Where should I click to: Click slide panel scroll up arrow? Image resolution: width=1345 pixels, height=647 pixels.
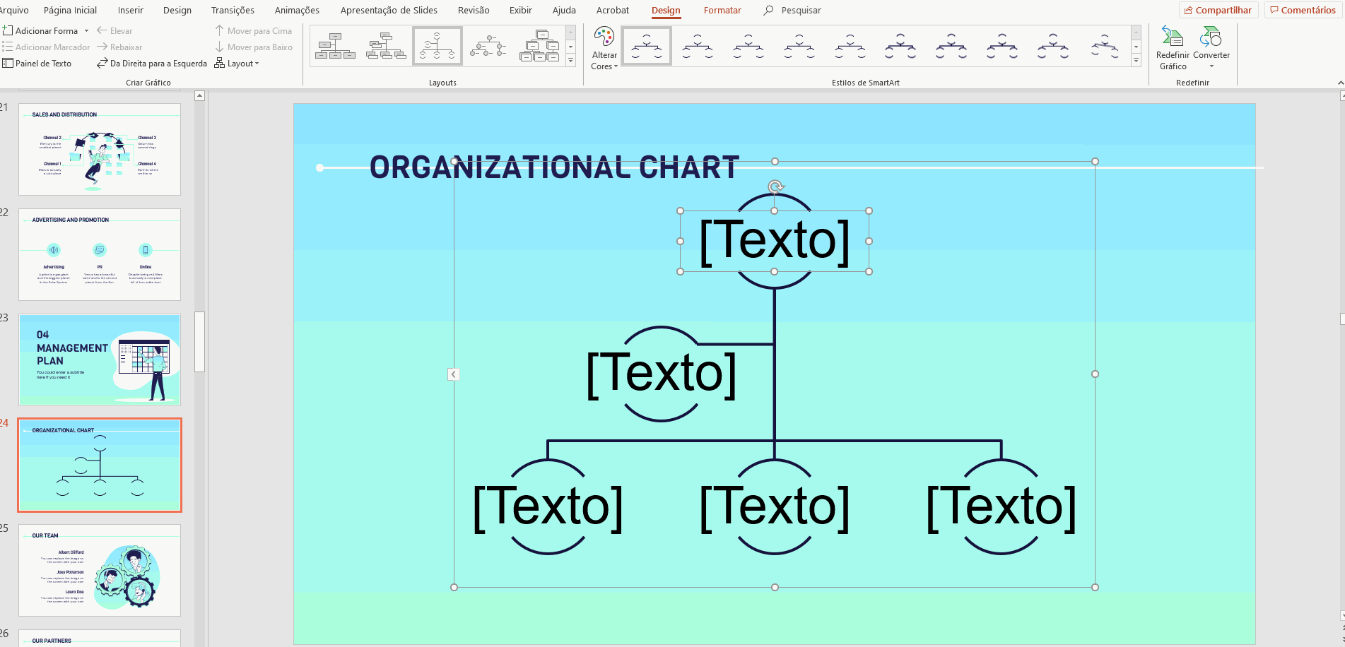click(x=199, y=95)
